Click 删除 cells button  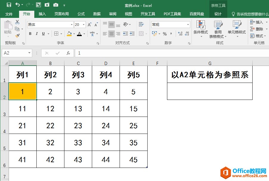click(257, 29)
